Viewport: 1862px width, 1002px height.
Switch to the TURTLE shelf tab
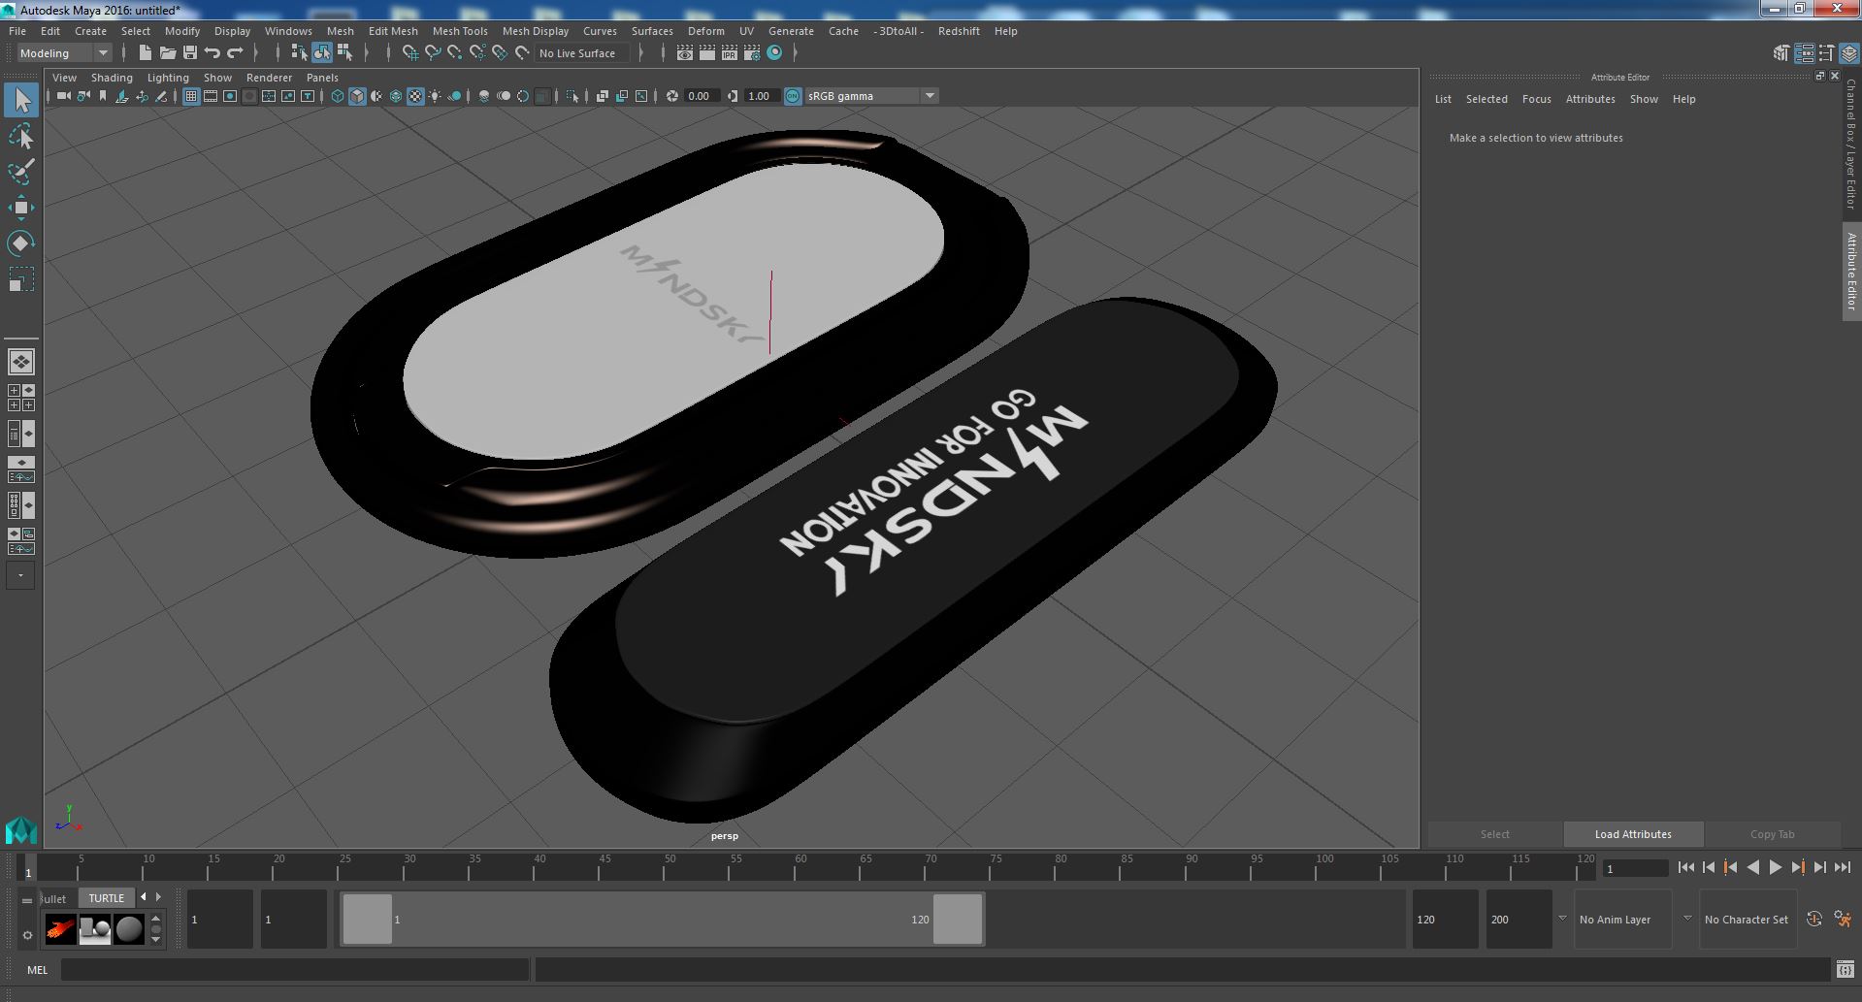click(x=107, y=898)
